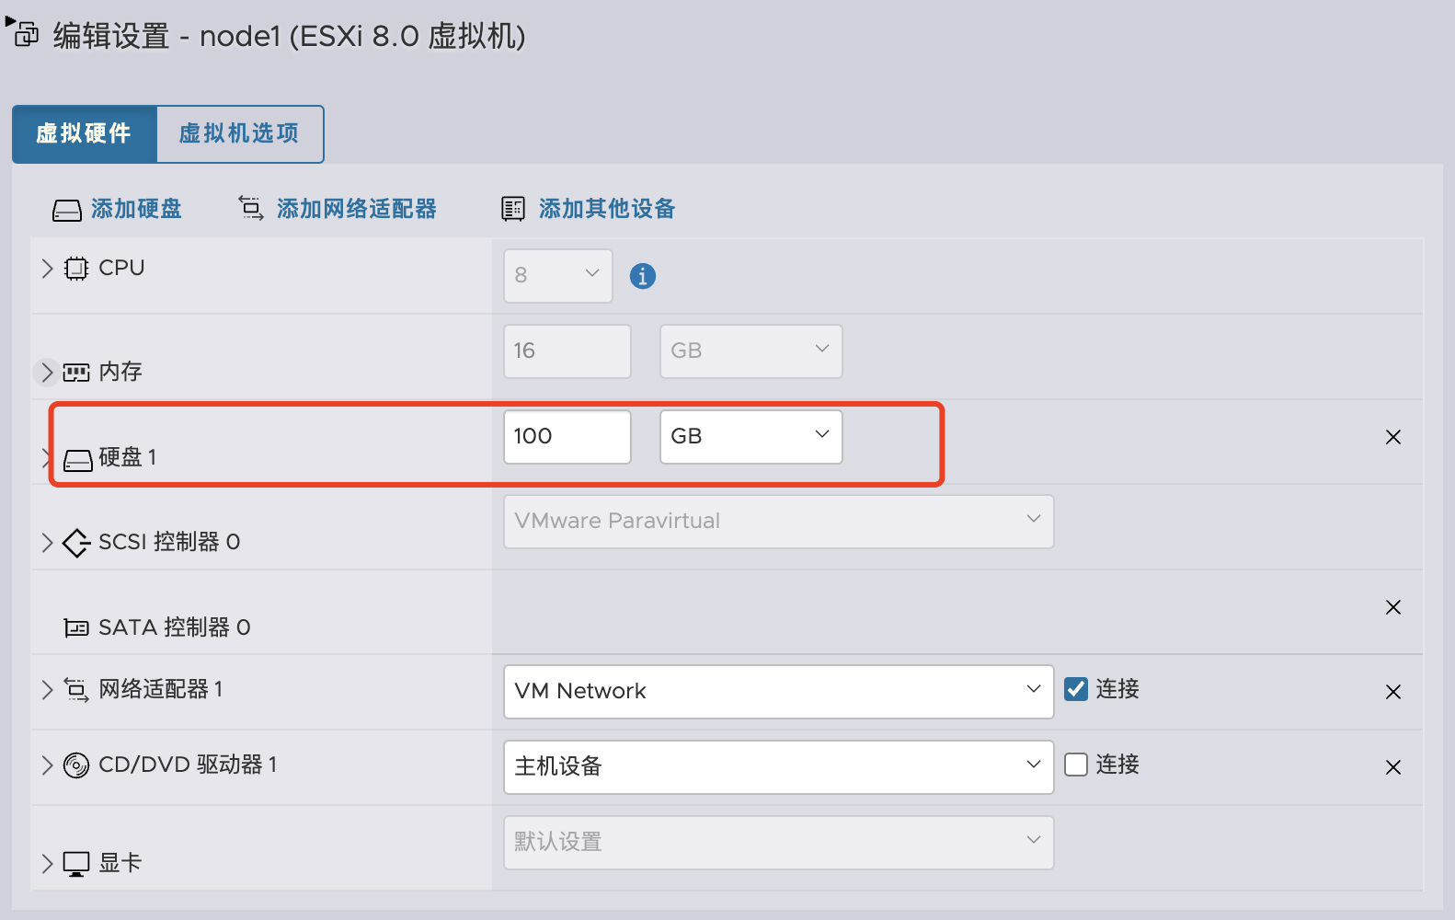The image size is (1455, 920).
Task: Remove CD/DVD drive 1 with X icon
Action: [x=1392, y=767]
